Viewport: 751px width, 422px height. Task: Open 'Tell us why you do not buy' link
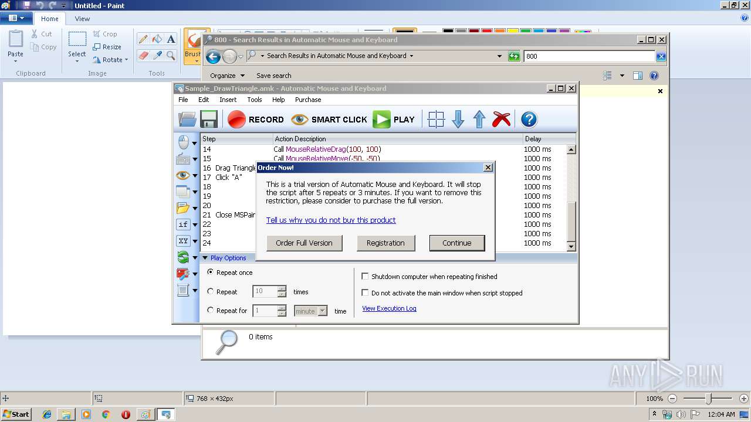331,220
